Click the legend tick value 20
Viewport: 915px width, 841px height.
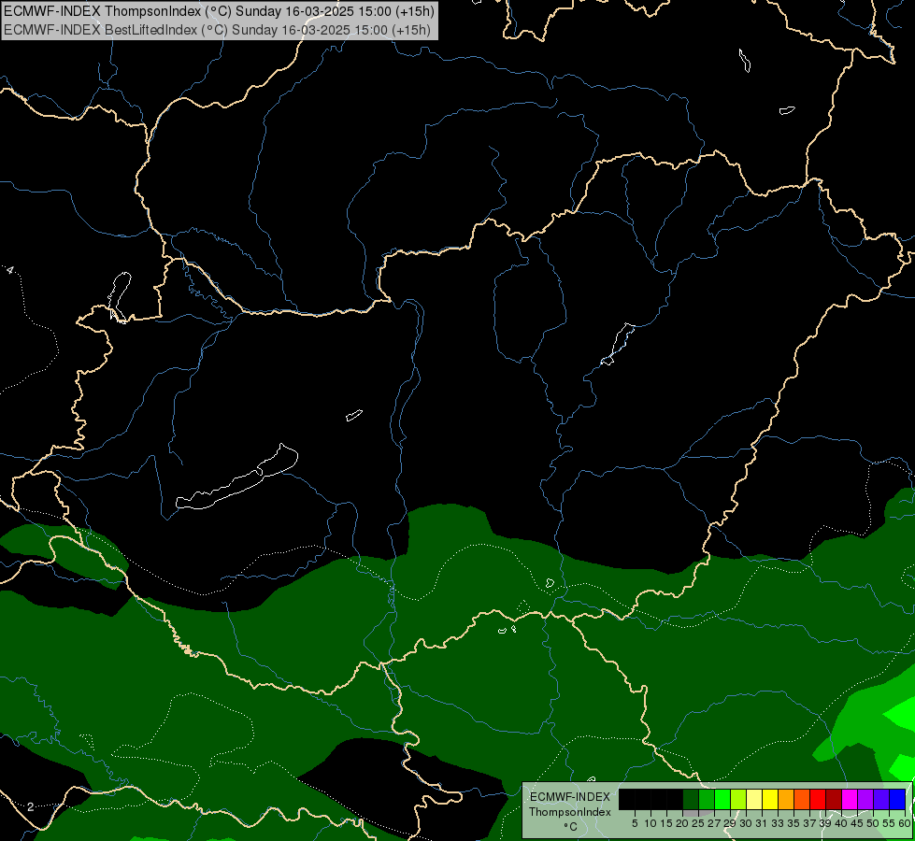(682, 823)
